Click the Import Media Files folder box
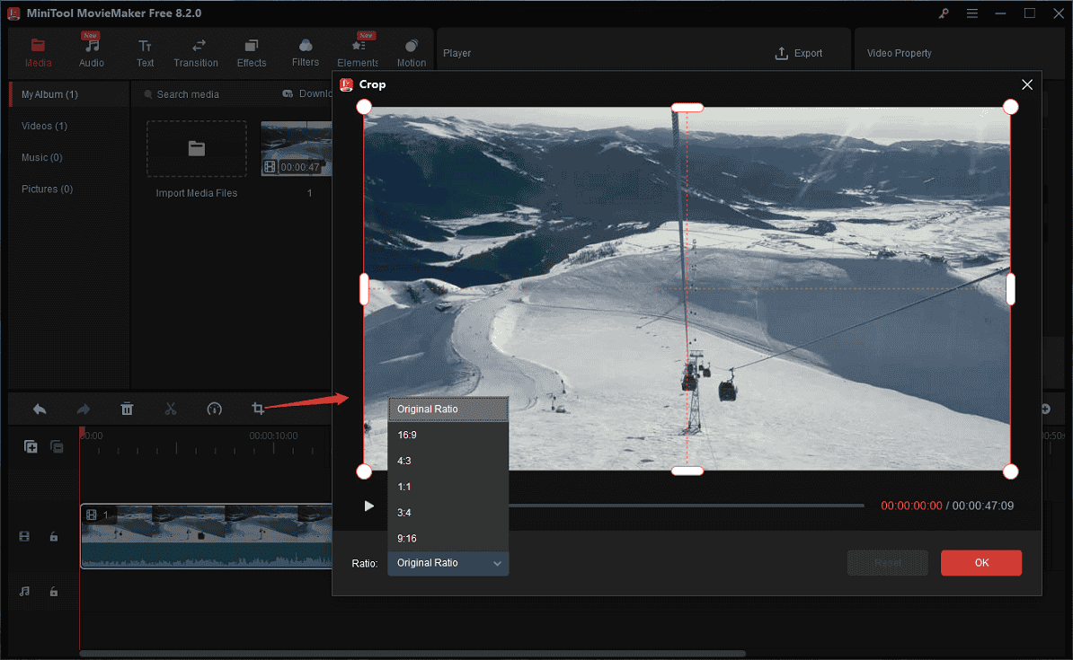Screen dimensions: 1073x660 tap(197, 149)
